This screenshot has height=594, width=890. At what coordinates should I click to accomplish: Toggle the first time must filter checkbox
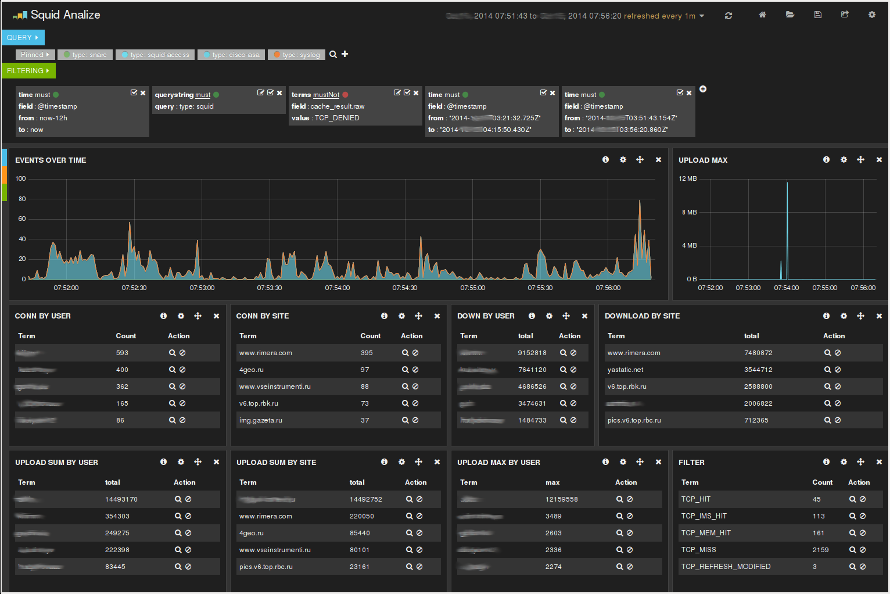(134, 92)
